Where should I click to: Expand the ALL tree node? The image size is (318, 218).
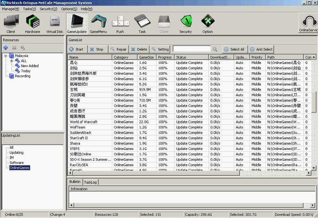(12, 61)
